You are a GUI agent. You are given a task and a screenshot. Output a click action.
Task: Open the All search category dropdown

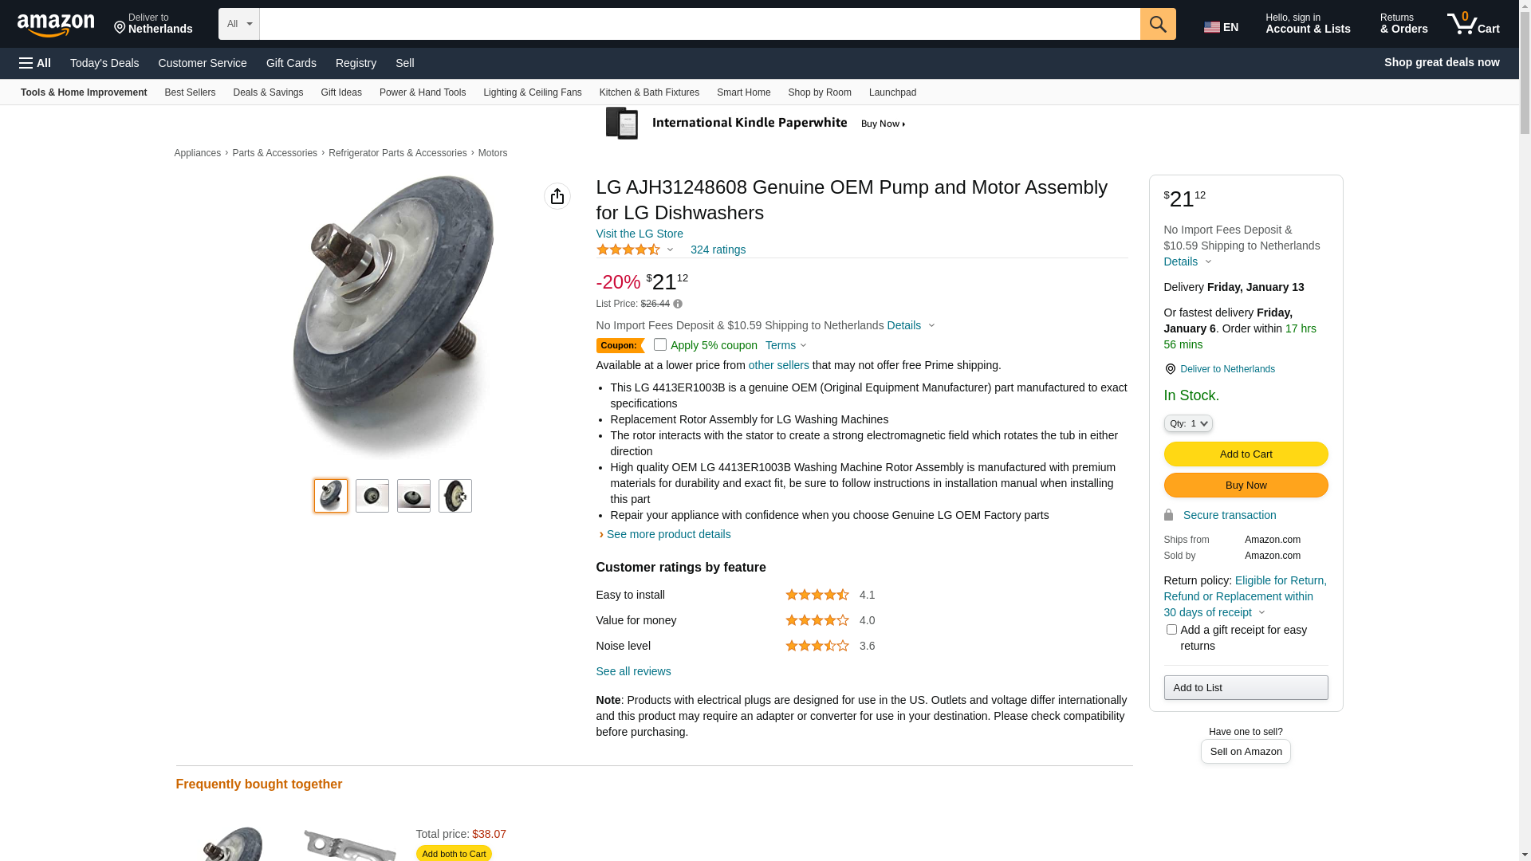238,24
